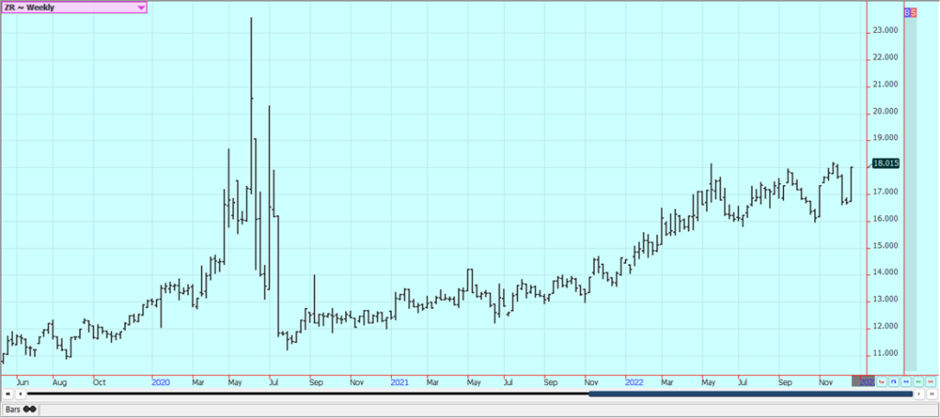Click the 17.000 price axis label
Viewport: 940px width, 418px height.
point(886,192)
